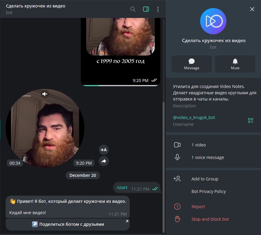Viewport: 261px width, 235px height.
Task: Close the bot info panel
Action: (252, 9)
